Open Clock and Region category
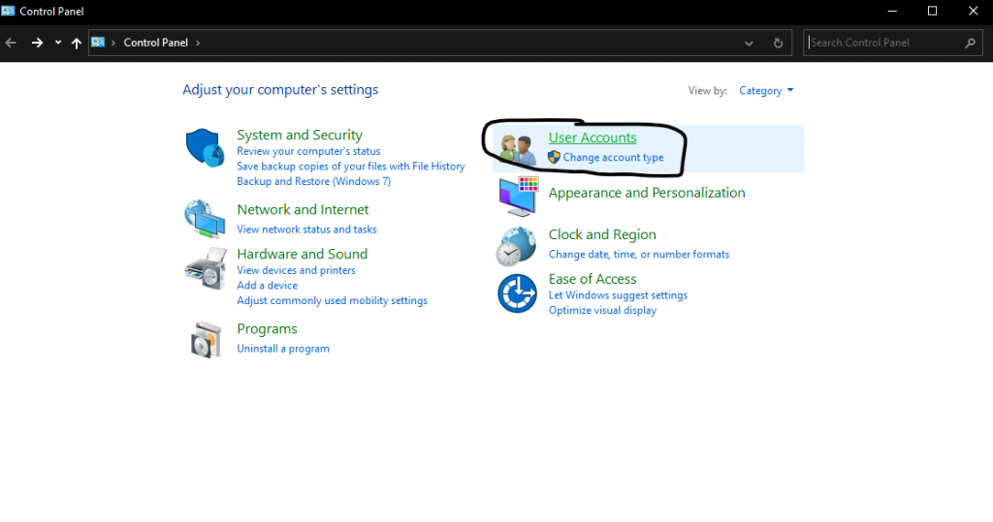Screen dimensions: 993x522 (x=602, y=234)
